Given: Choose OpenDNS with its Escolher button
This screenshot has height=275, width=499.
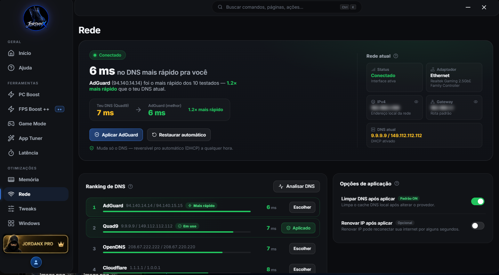Looking at the screenshot, I should (x=302, y=249).
